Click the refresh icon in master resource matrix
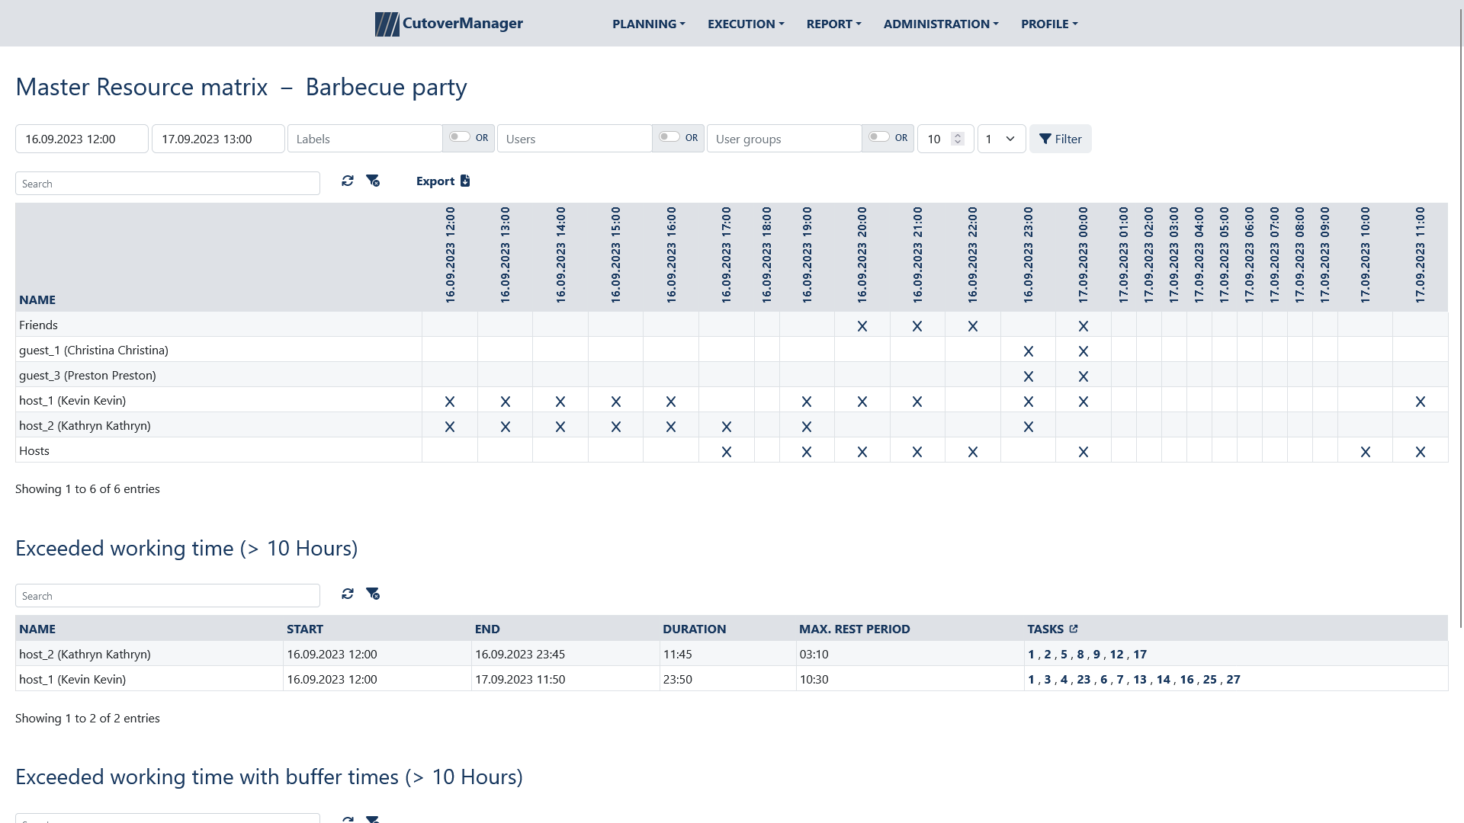Viewport: 1464px width, 823px height. [347, 181]
